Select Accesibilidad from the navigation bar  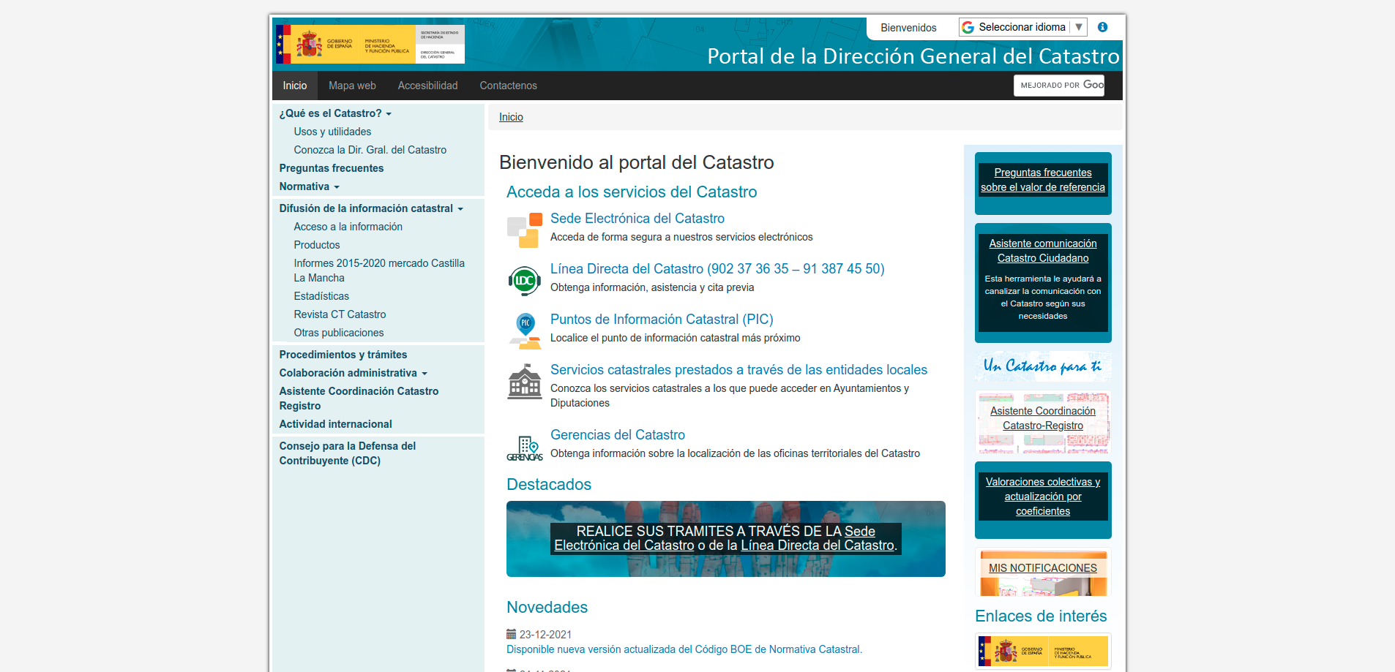coord(427,86)
